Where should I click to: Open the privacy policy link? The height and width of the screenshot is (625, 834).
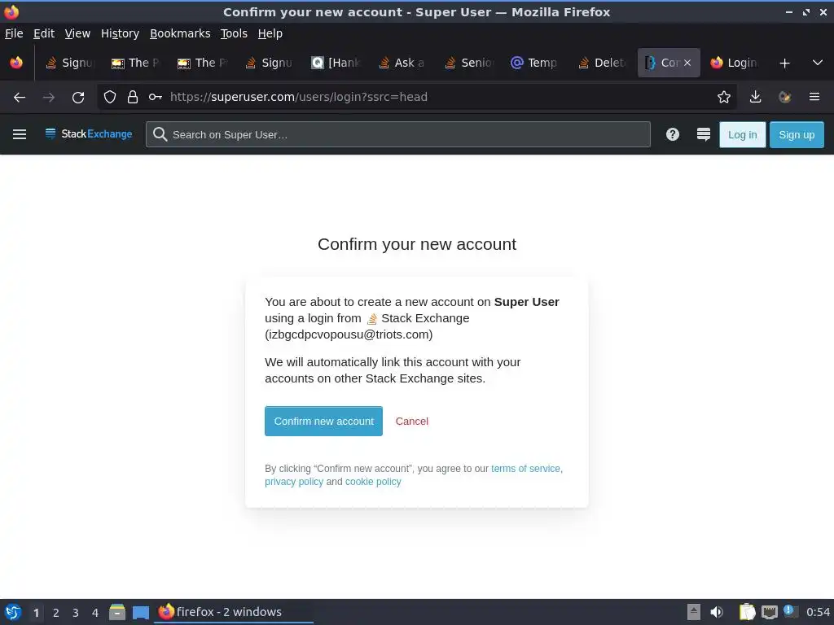click(294, 482)
